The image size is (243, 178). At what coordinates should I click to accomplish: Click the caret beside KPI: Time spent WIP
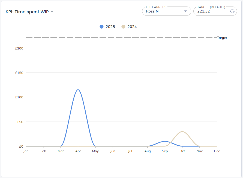[x=52, y=12]
